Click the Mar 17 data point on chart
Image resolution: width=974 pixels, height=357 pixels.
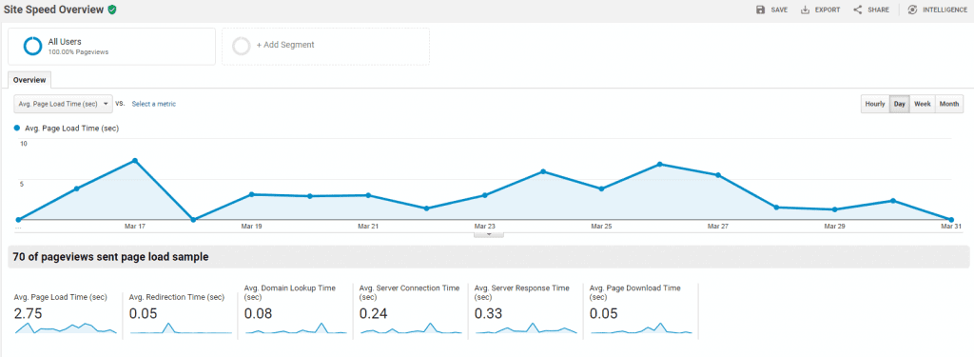(x=135, y=161)
